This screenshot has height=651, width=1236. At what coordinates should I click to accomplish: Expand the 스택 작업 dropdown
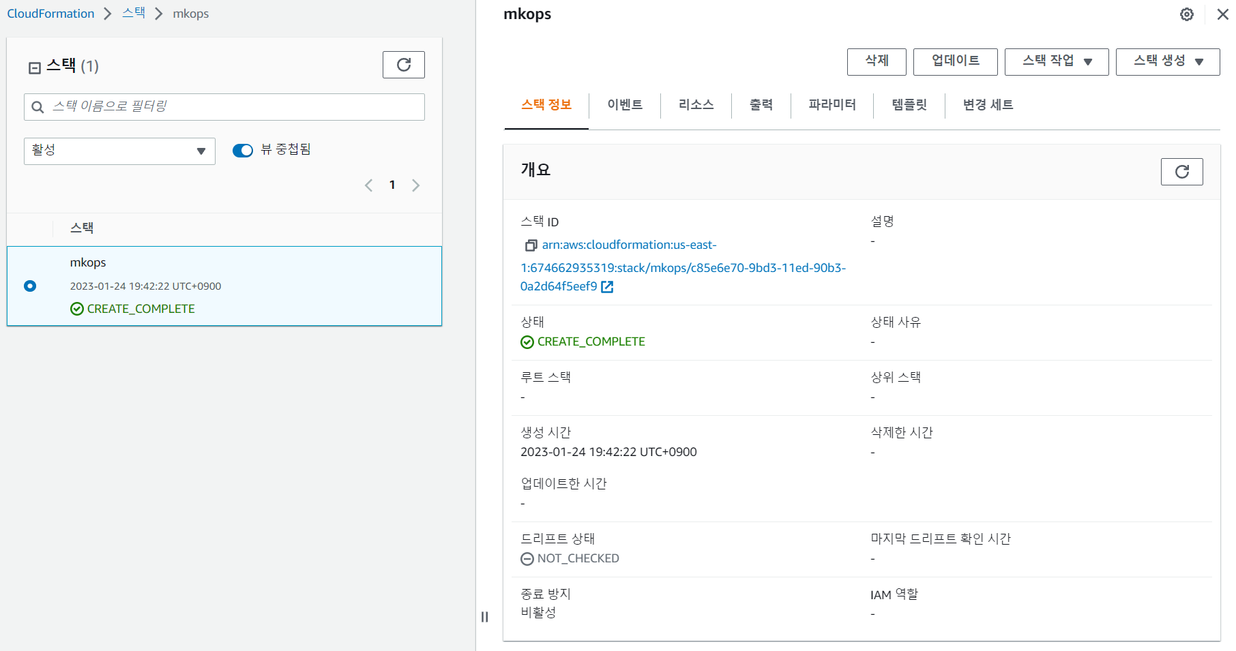pyautogui.click(x=1056, y=61)
